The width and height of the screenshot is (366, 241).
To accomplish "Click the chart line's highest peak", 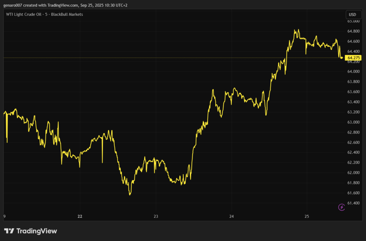I will pos(295,30).
